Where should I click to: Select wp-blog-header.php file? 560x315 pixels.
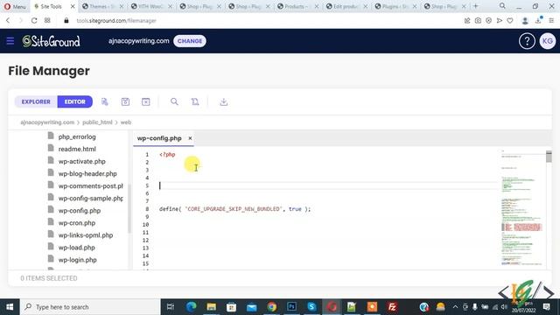click(87, 173)
